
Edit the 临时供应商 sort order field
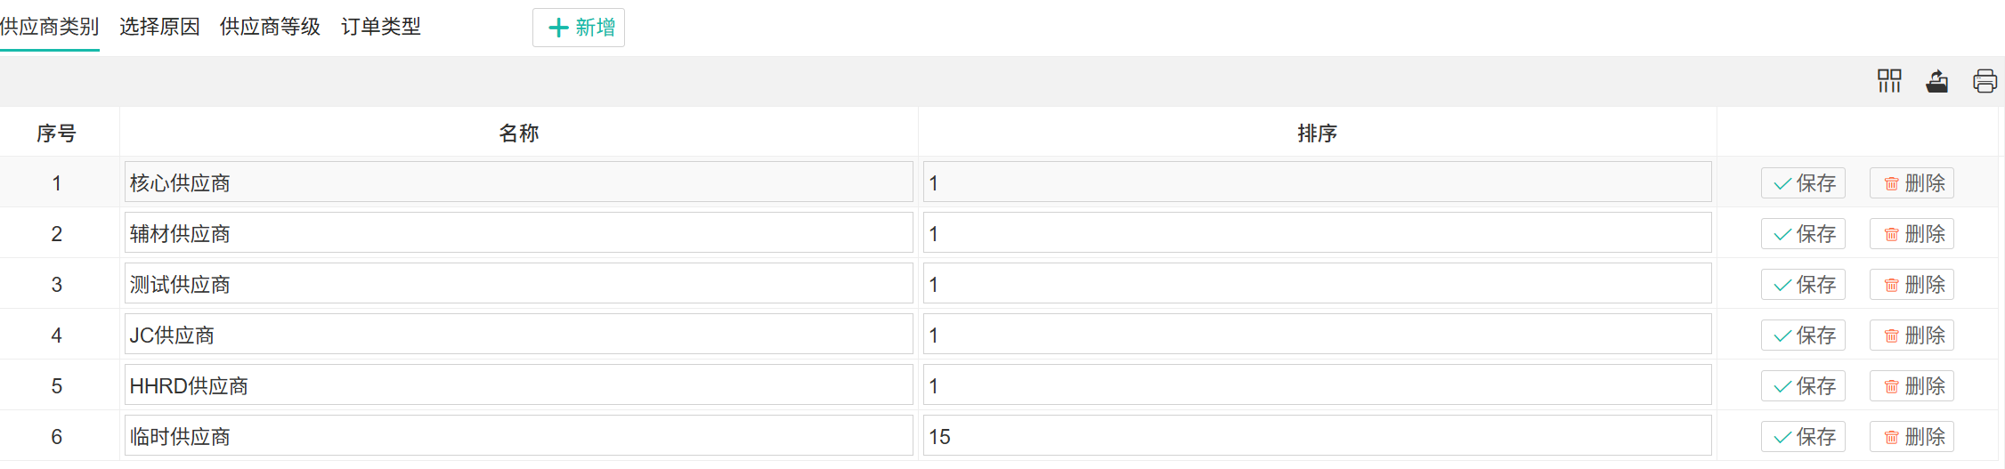pyautogui.click(x=1317, y=436)
